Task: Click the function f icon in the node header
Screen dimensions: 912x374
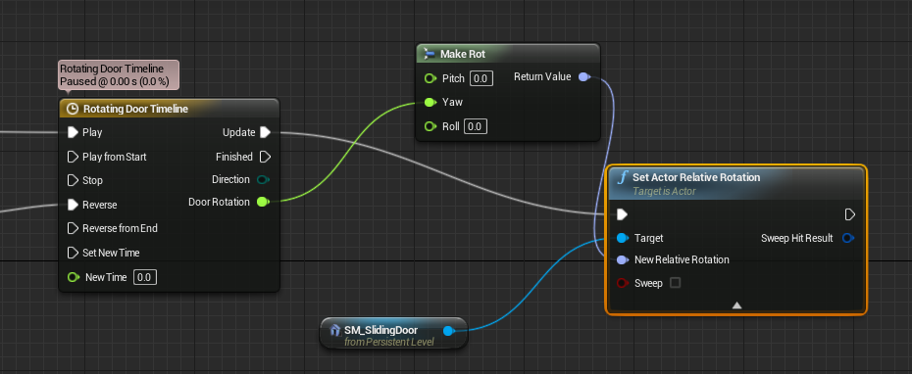Action: pos(624,178)
